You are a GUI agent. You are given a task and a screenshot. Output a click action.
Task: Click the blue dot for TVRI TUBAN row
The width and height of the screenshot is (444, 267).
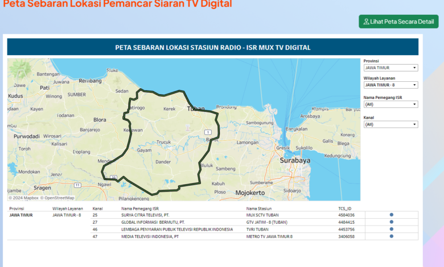coord(391,229)
